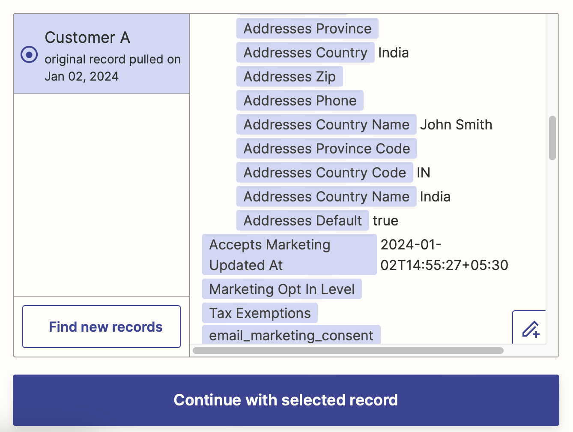This screenshot has width=573, height=432.
Task: Click the Addresses Country Code tag
Action: [x=325, y=172]
